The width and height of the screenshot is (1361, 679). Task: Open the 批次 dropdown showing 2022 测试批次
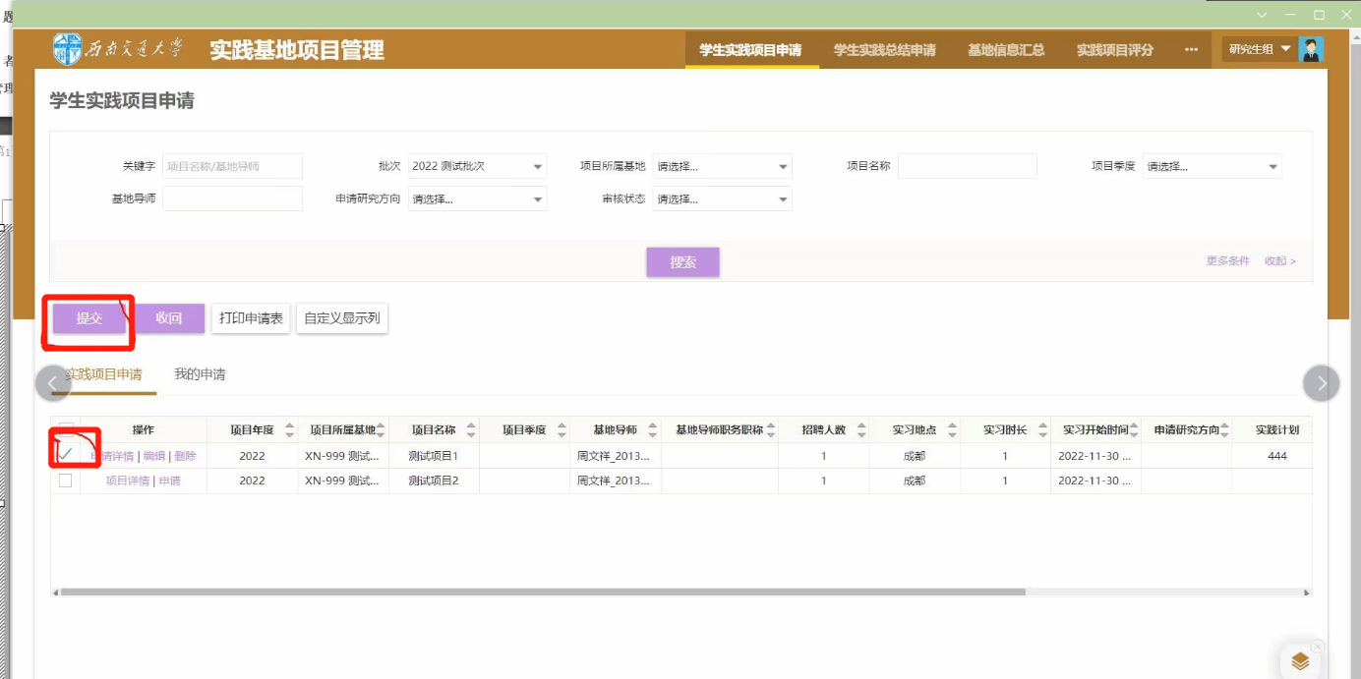tap(477, 167)
